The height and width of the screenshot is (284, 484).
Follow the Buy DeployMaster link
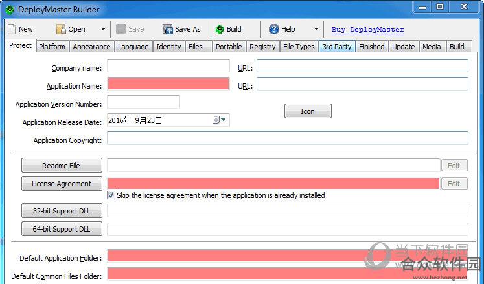(367, 30)
